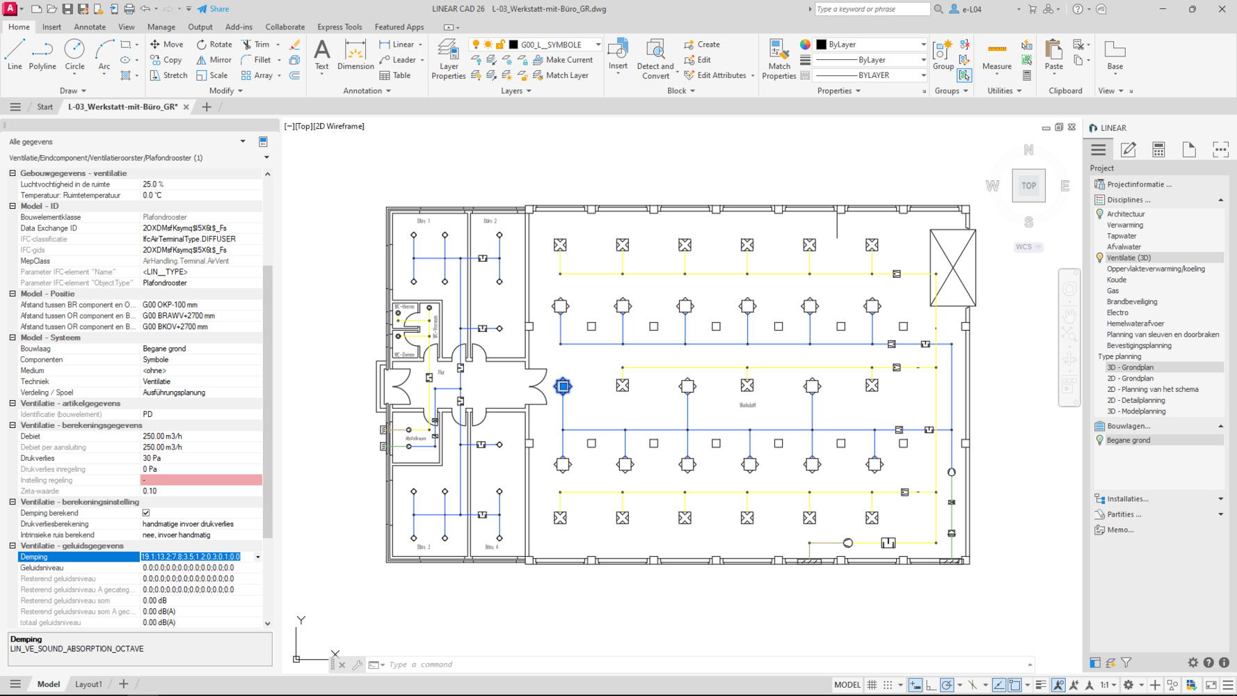Toggle Ventilatie (3D) discipline lightbulb
Viewport: 1237px width, 696px height.
(x=1100, y=258)
